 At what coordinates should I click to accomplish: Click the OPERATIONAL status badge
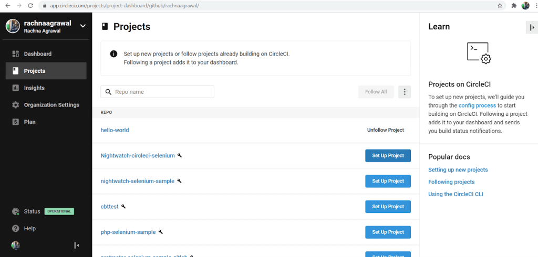[x=59, y=211]
